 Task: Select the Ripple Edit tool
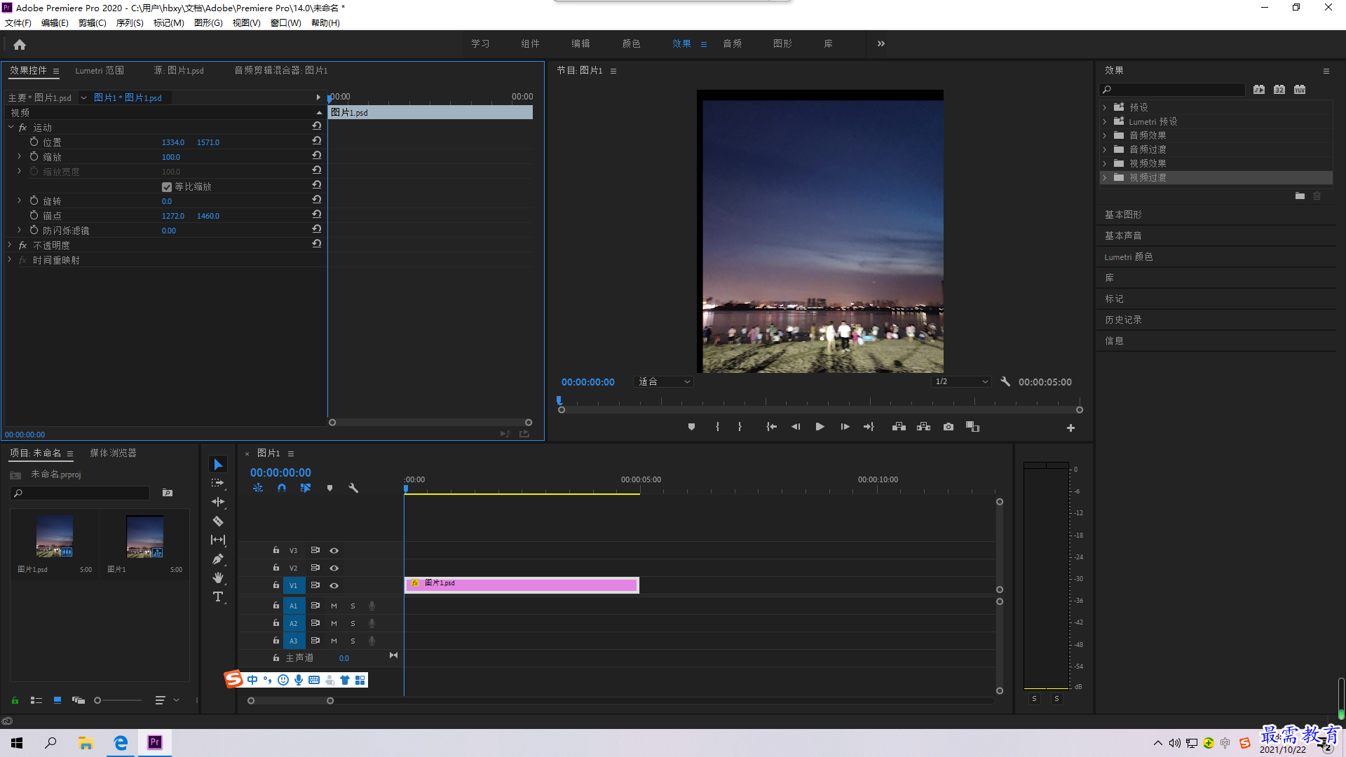point(218,502)
